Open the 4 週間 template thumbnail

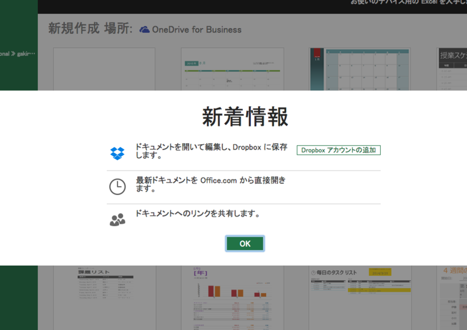point(452,298)
